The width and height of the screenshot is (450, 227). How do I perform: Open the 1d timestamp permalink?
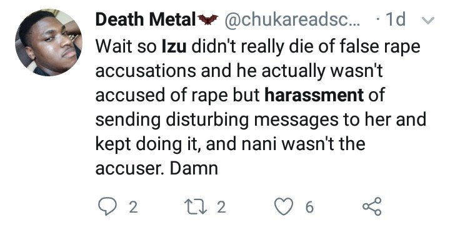click(396, 20)
